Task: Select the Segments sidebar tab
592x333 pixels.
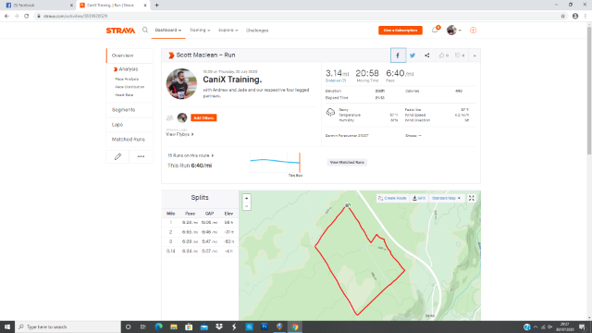Action: click(x=129, y=110)
